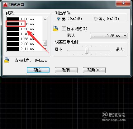Open help with the 帮助(H) button
The height and width of the screenshot is (129, 133).
pyautogui.click(x=94, y=70)
